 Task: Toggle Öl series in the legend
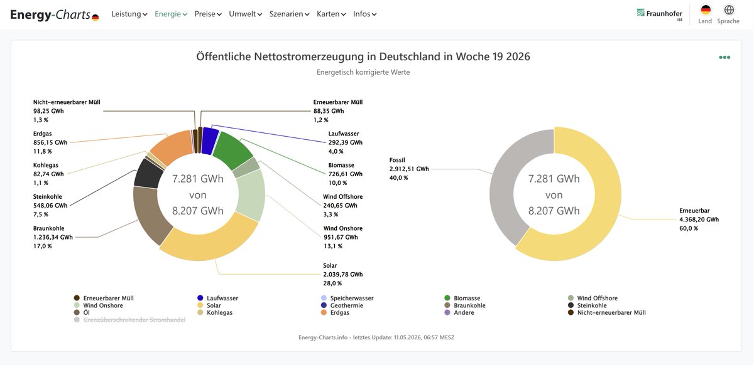coord(82,312)
